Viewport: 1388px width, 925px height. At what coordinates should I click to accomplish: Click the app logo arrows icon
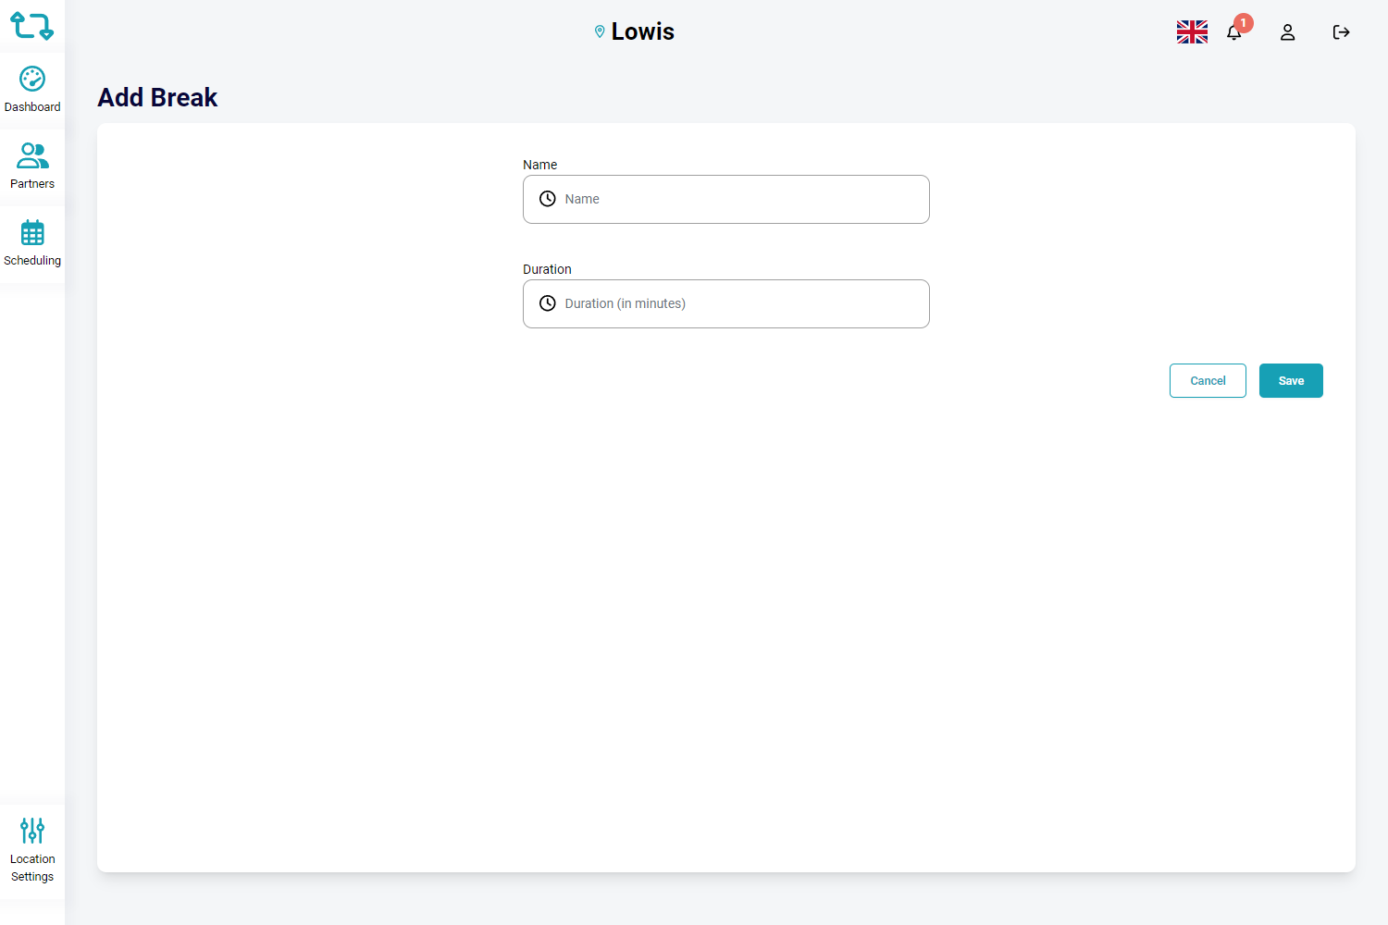pyautogui.click(x=31, y=26)
